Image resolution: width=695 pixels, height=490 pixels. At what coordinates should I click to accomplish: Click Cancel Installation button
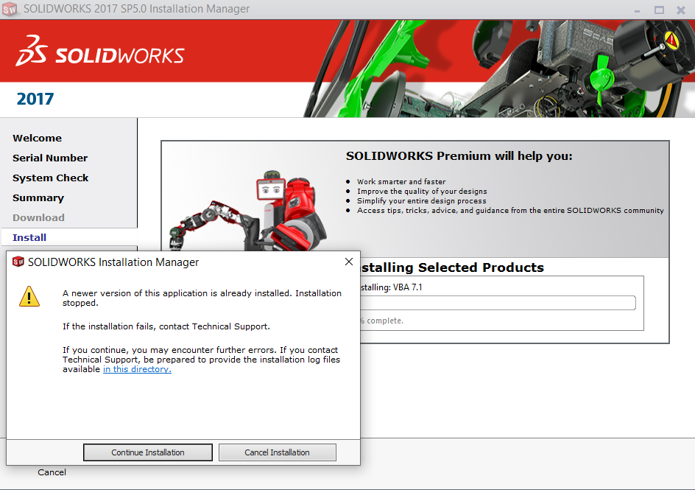coord(277,452)
